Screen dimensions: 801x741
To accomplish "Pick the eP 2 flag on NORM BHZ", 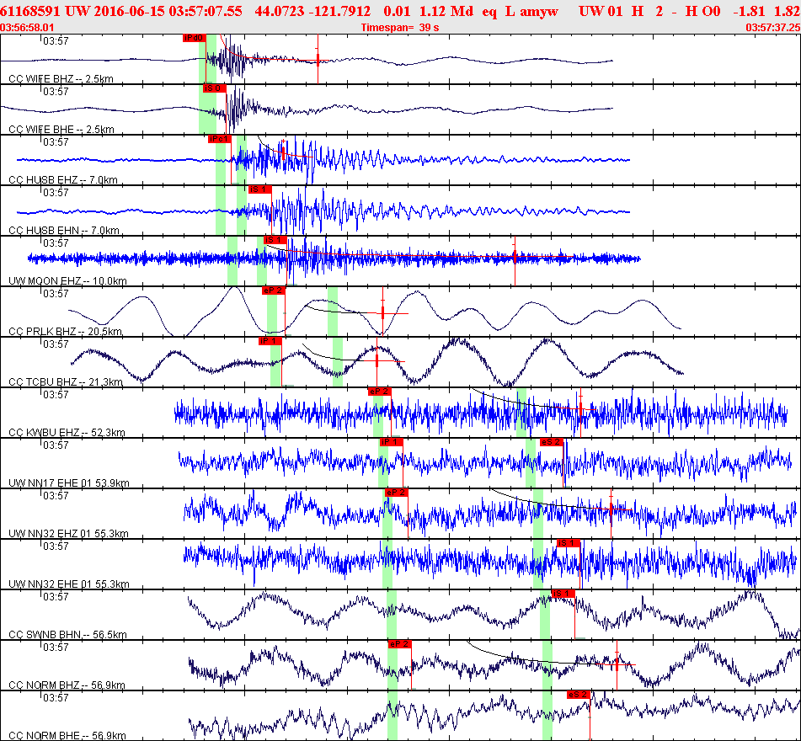I will point(399,644).
